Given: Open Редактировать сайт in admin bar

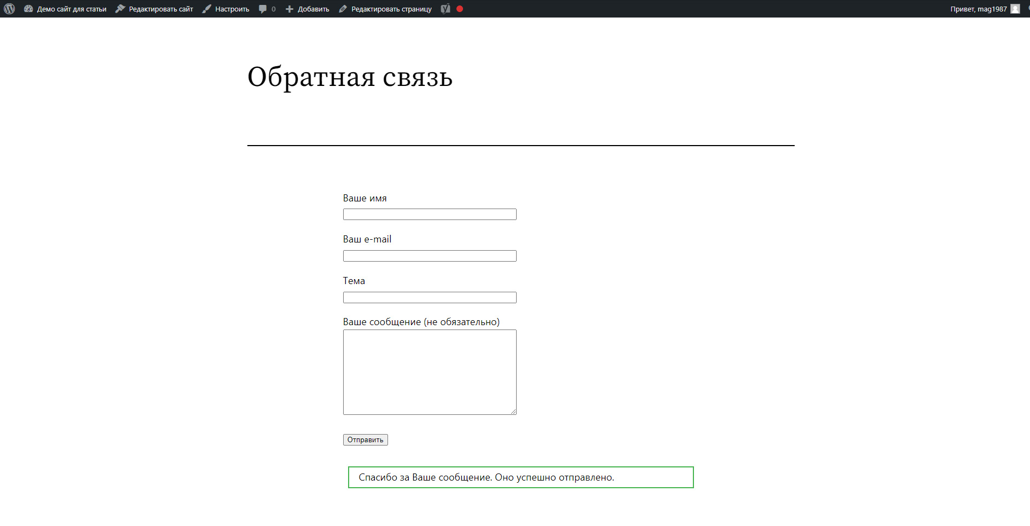Looking at the screenshot, I should (160, 9).
